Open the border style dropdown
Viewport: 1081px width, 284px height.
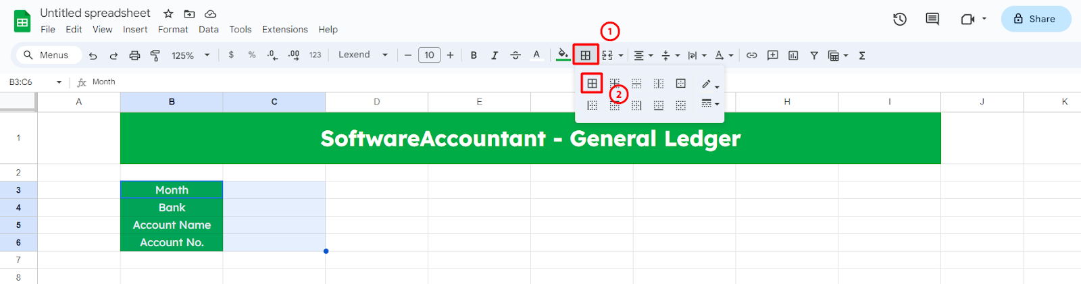pos(709,103)
